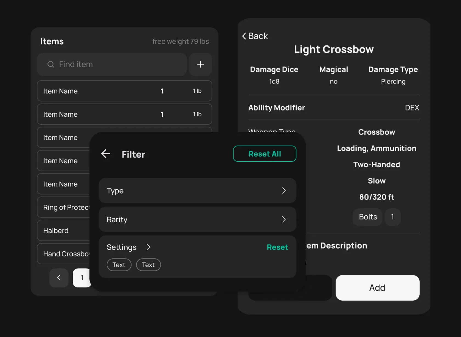Select the second Text chip

point(148,265)
